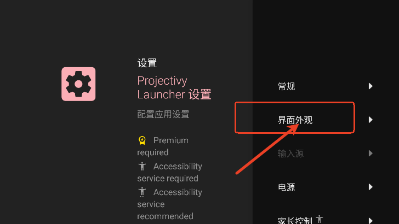
Task: Open the 家长控制 settings entry
Action: [326, 220]
